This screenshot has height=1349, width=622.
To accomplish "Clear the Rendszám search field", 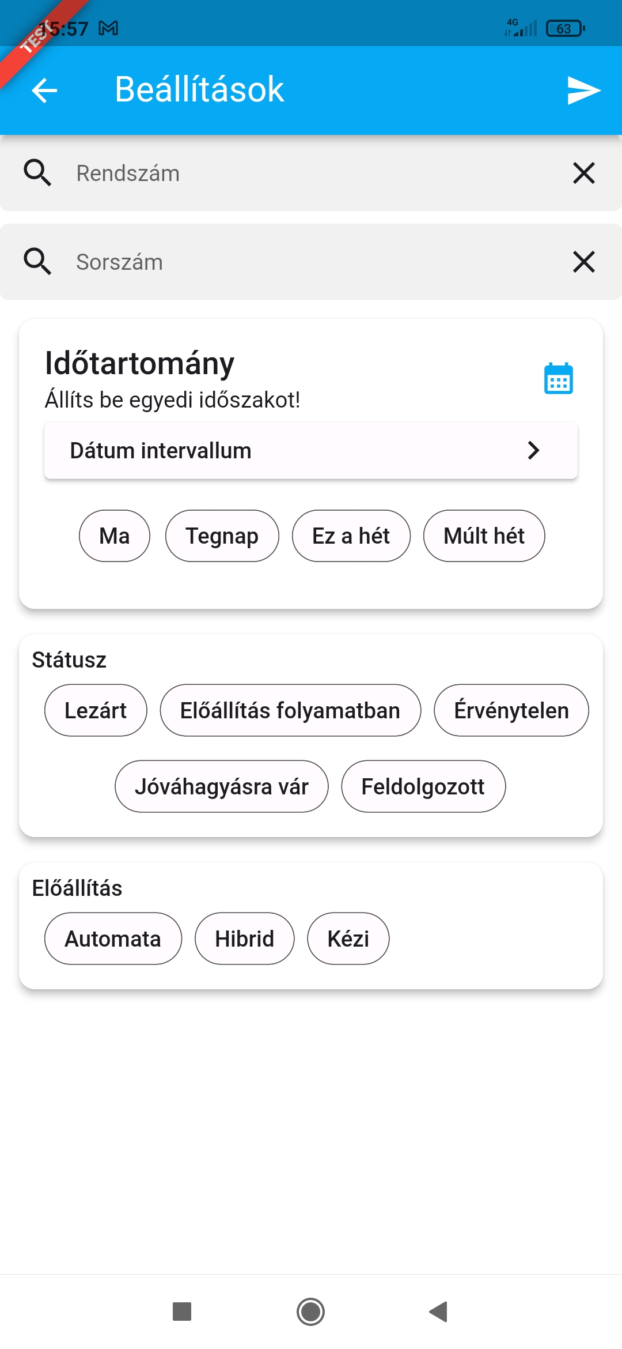I will [x=583, y=173].
